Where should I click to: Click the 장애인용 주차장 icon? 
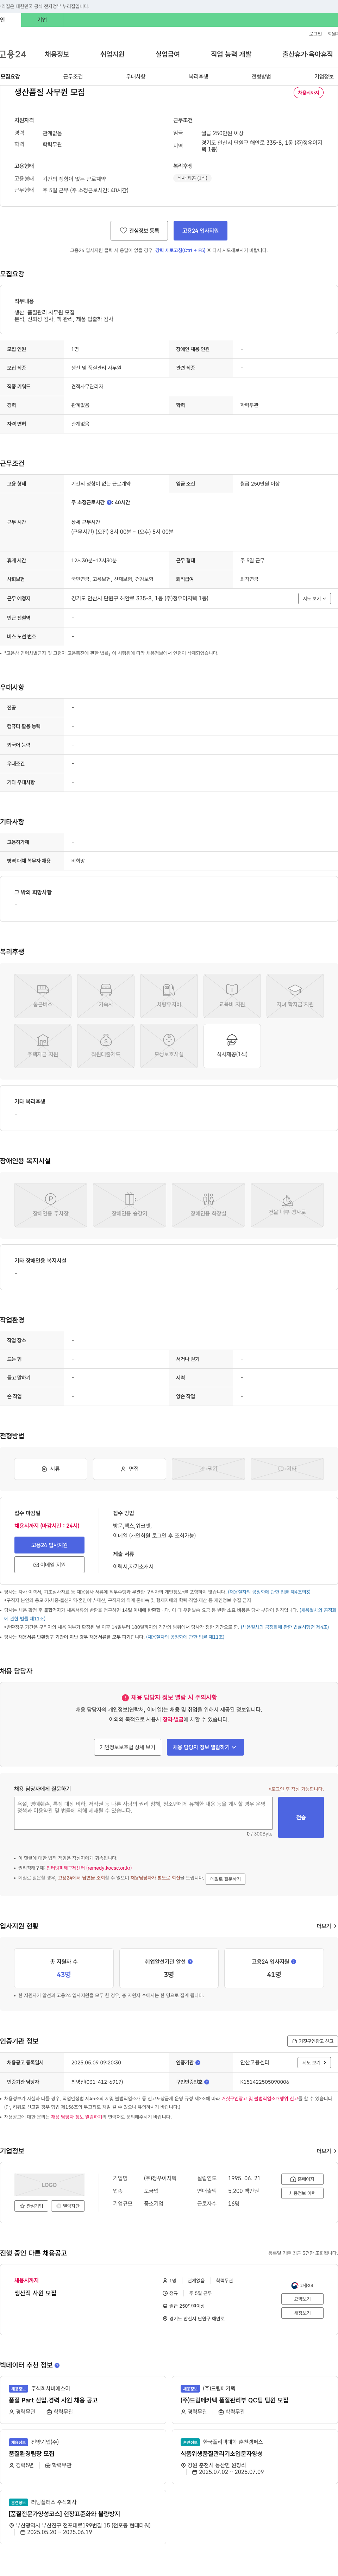point(51,1205)
